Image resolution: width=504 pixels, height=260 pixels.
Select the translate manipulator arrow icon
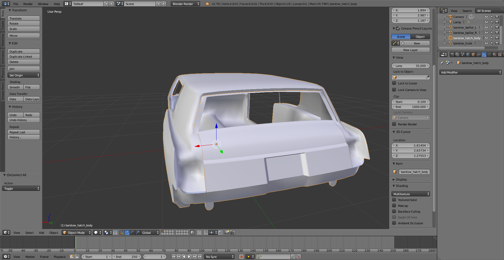[x=127, y=232]
